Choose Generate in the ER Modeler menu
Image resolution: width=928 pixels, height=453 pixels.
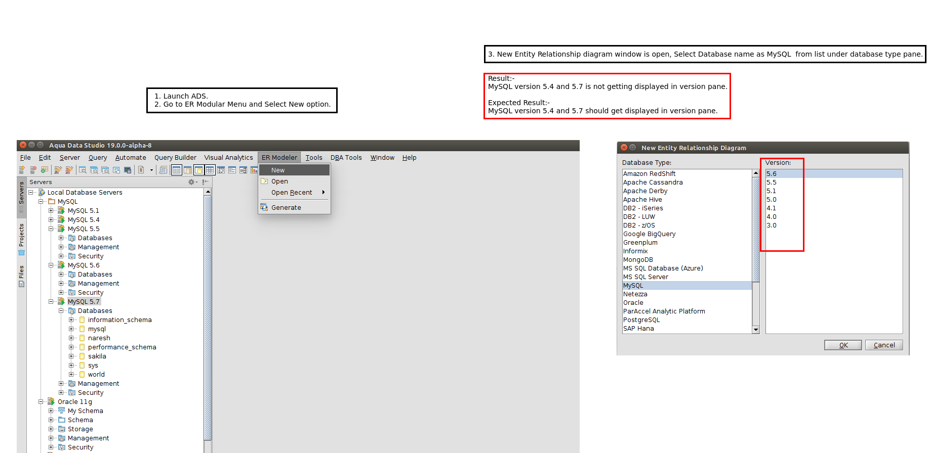(x=294, y=208)
